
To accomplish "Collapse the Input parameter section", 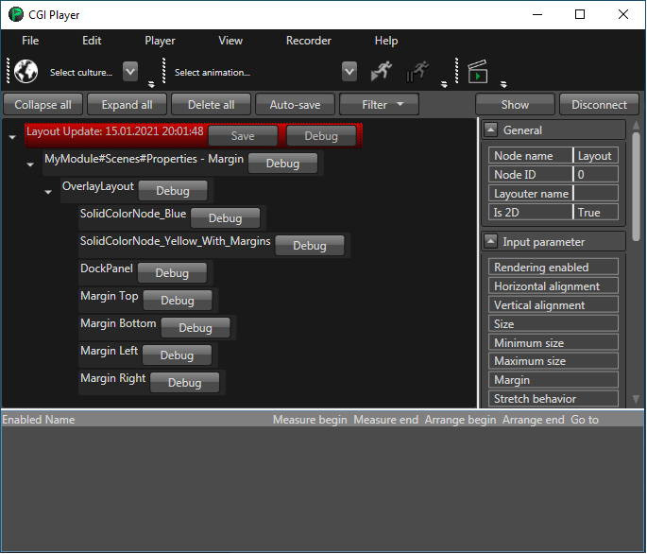I will (x=490, y=241).
